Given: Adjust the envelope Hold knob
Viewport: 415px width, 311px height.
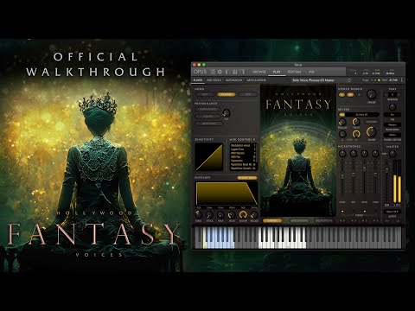Looking at the screenshot, I should 220,214.
